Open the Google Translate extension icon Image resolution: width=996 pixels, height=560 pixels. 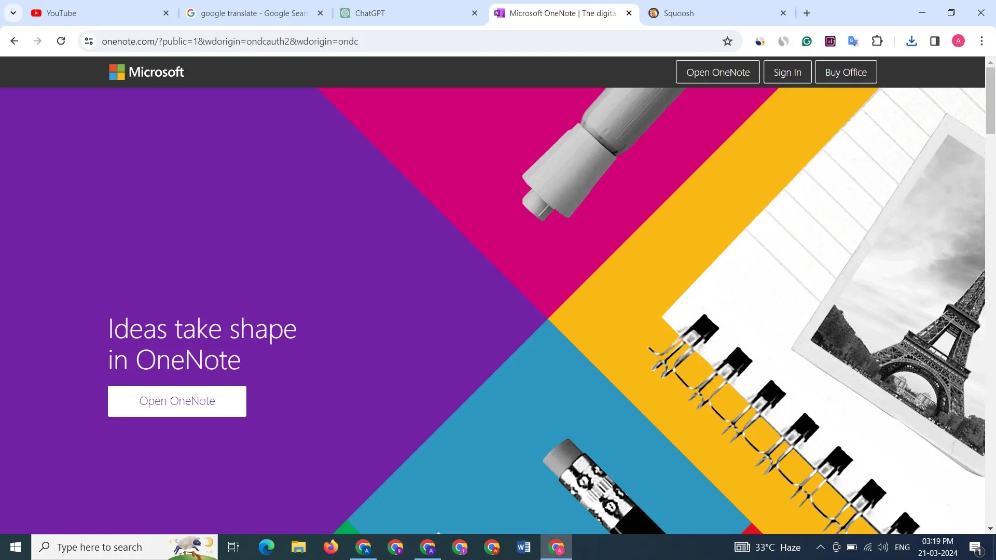(853, 41)
